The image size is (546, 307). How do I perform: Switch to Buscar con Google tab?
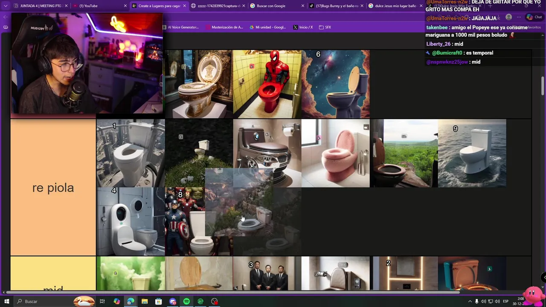(x=277, y=6)
